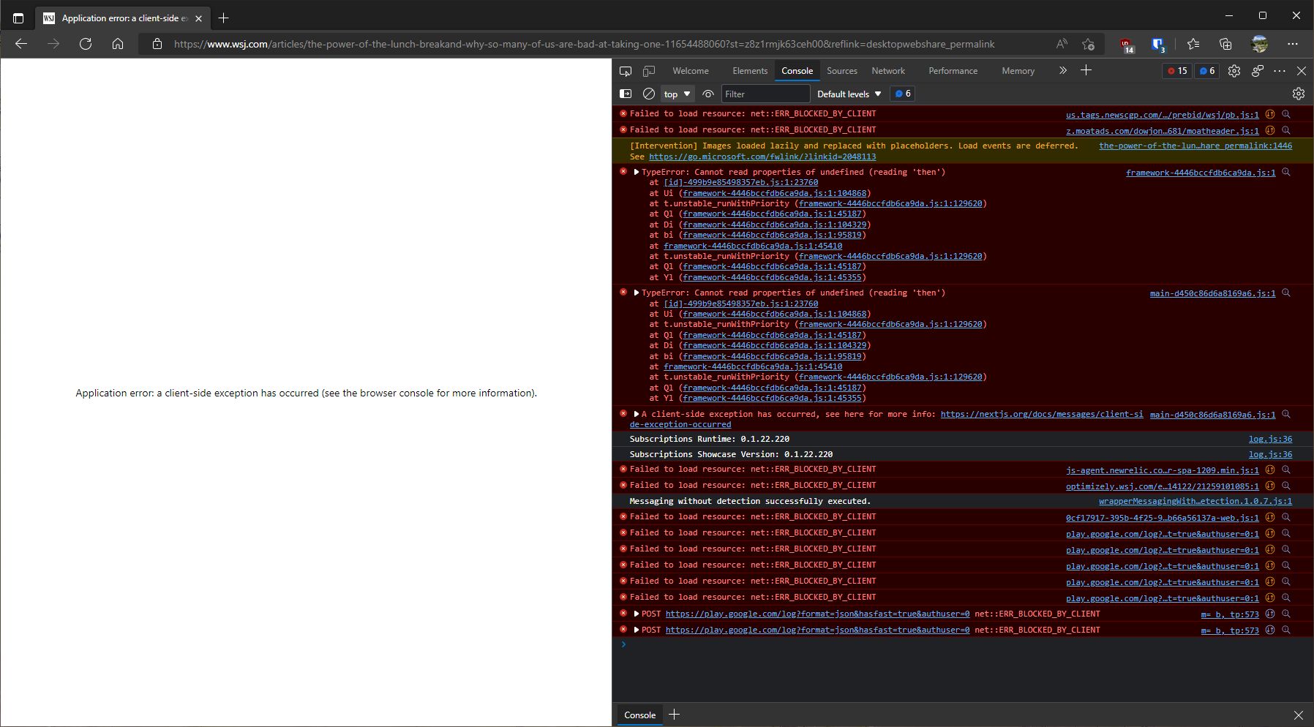This screenshot has width=1314, height=727.
Task: Toggle the console activity sidebar
Action: click(x=626, y=94)
